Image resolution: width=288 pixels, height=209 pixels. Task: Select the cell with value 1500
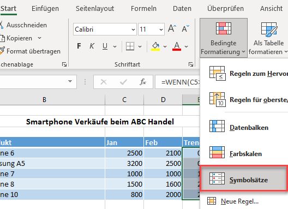point(124,184)
